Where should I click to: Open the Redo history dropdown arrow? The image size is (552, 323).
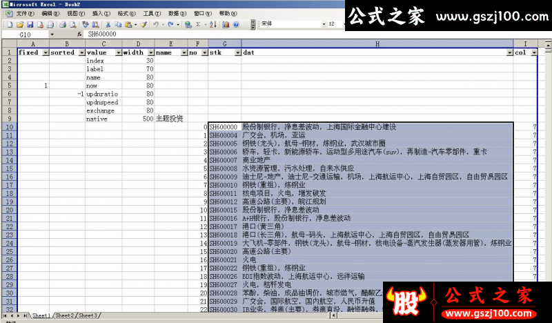click(x=178, y=24)
